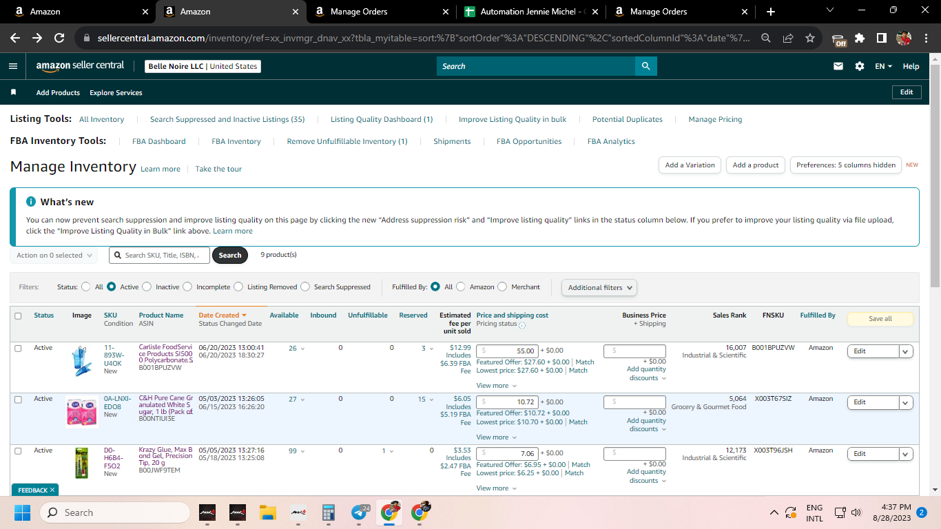This screenshot has height=529, width=941.
Task: Open File Explorer from the taskbar
Action: (267, 512)
